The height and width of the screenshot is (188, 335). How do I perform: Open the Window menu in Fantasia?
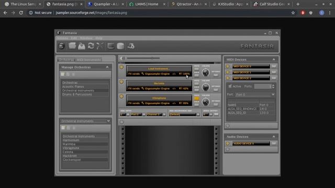pyautogui.click(x=86, y=38)
